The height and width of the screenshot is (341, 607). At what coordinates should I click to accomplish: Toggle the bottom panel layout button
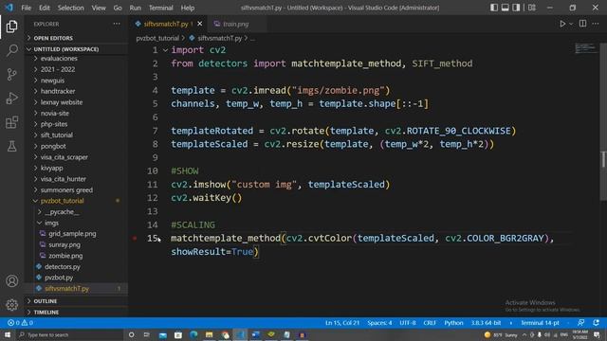click(506, 8)
